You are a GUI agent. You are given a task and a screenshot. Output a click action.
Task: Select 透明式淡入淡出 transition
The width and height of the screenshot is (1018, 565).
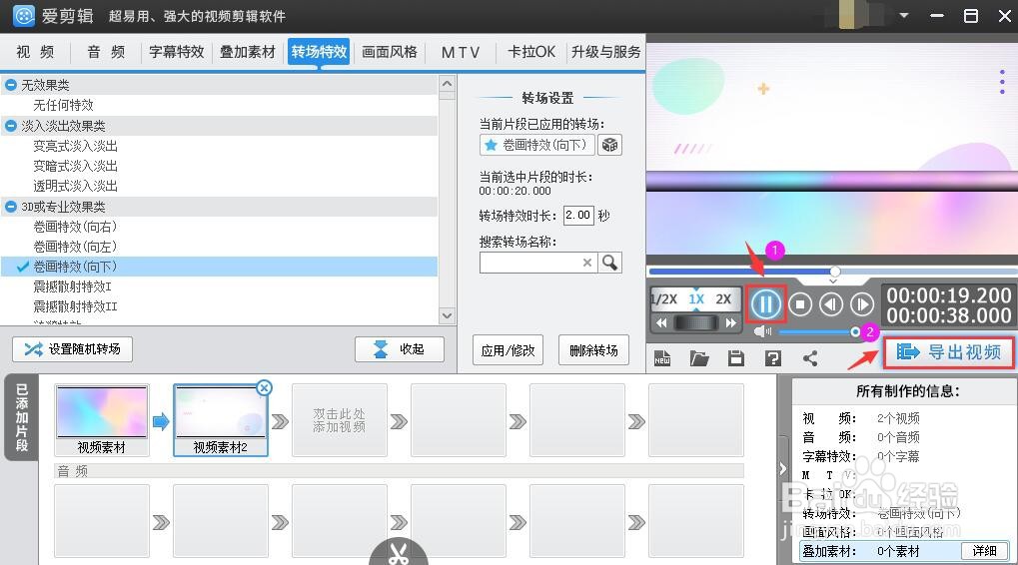pyautogui.click(x=75, y=187)
